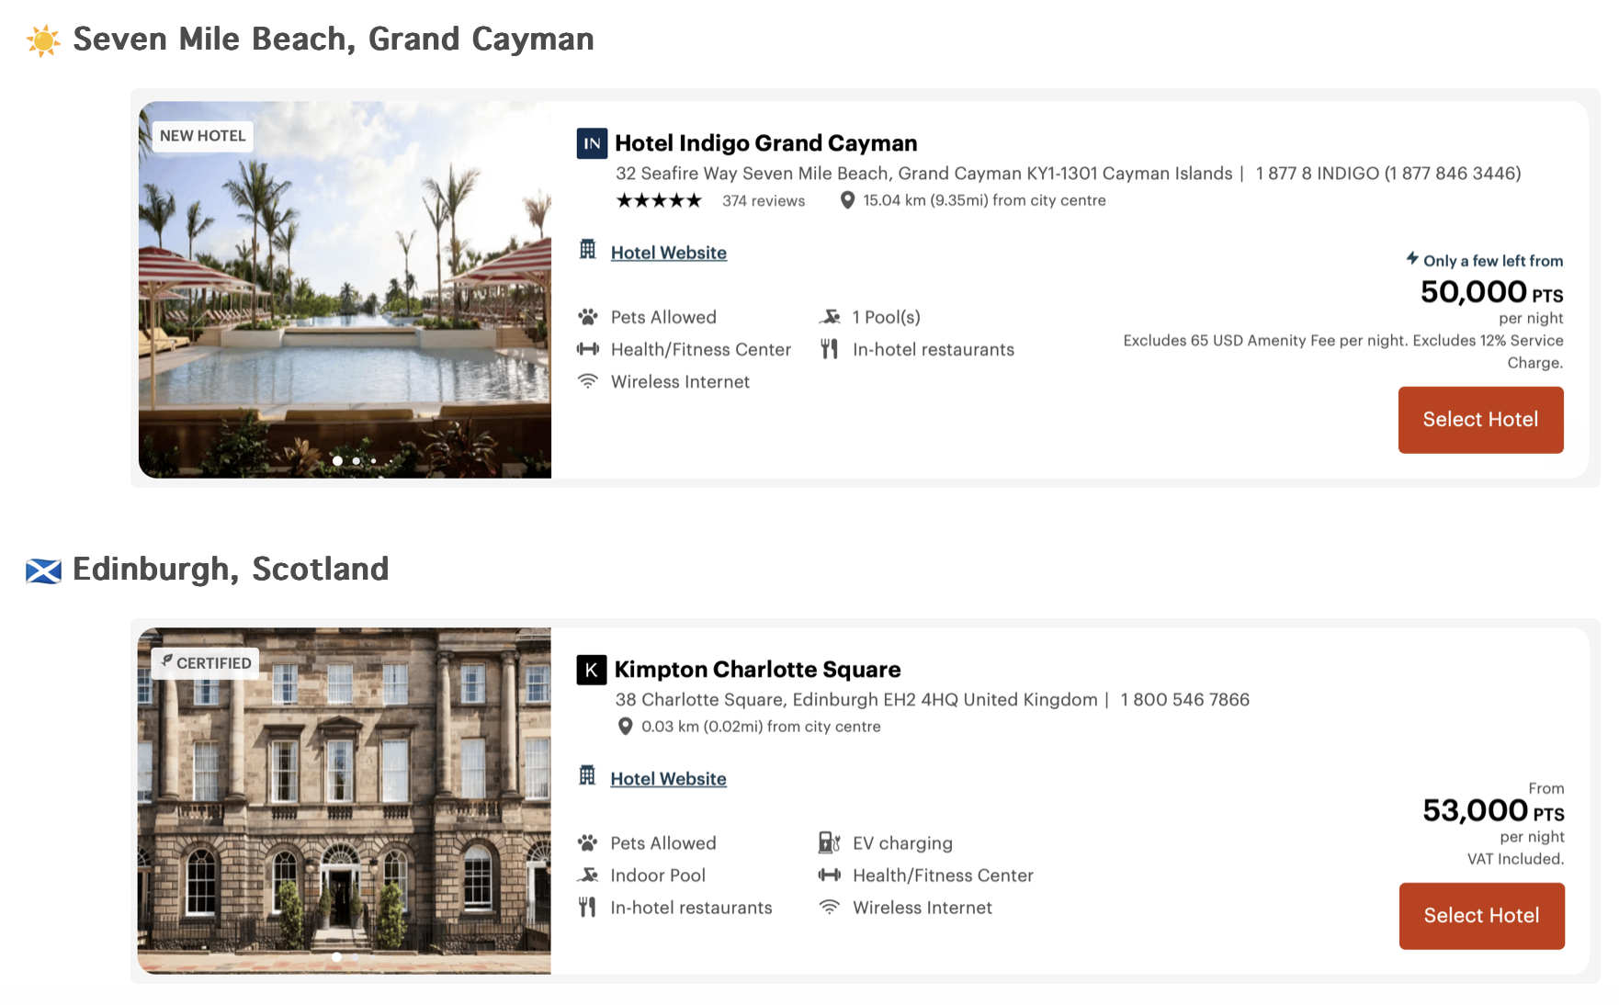
Task: Open the Hotel Indigo Grand Cayman title
Action: click(766, 143)
